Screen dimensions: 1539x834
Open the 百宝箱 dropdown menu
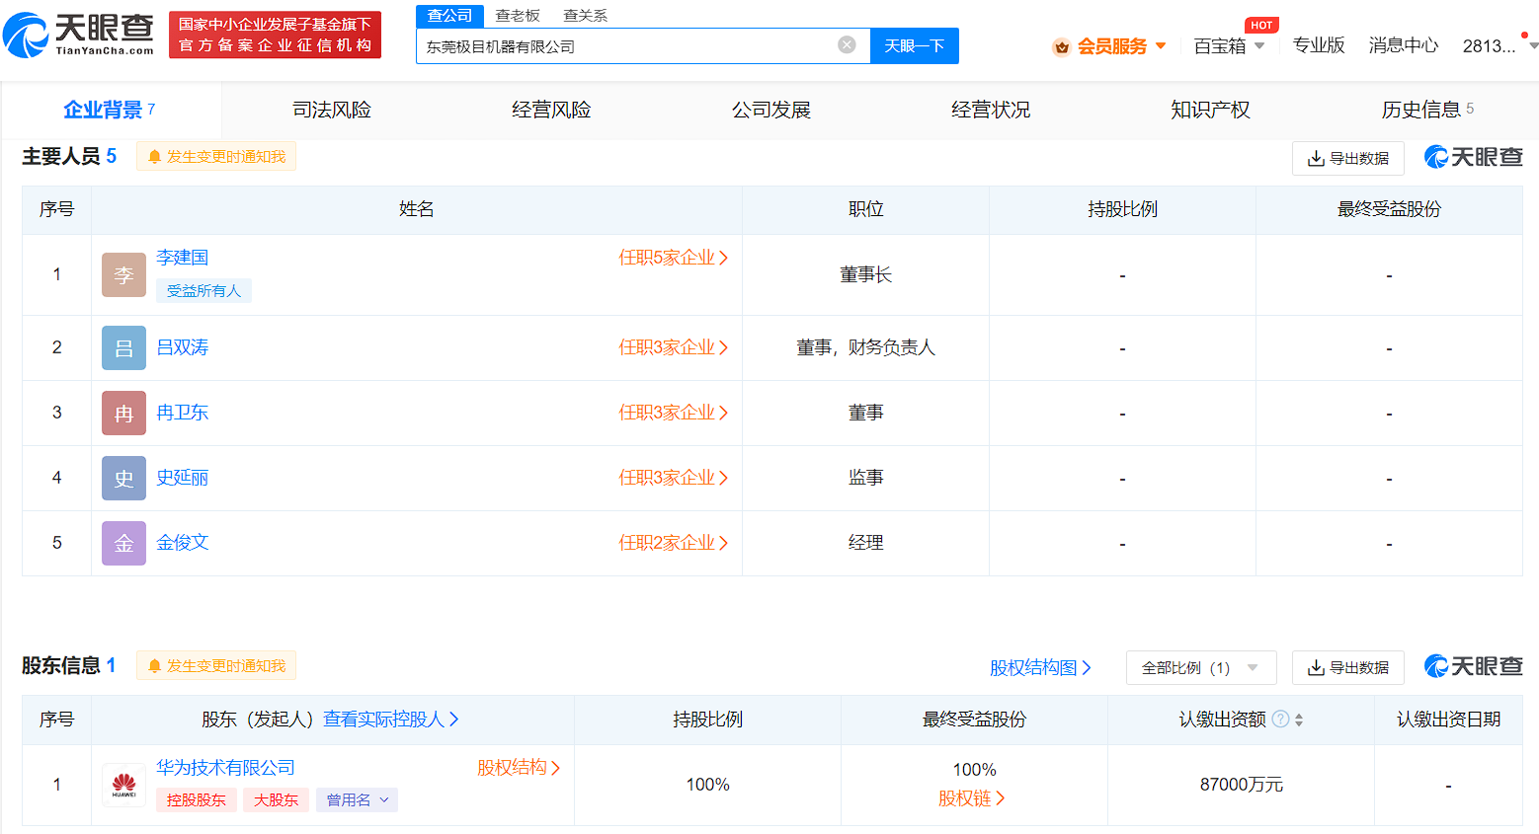pos(1229,46)
